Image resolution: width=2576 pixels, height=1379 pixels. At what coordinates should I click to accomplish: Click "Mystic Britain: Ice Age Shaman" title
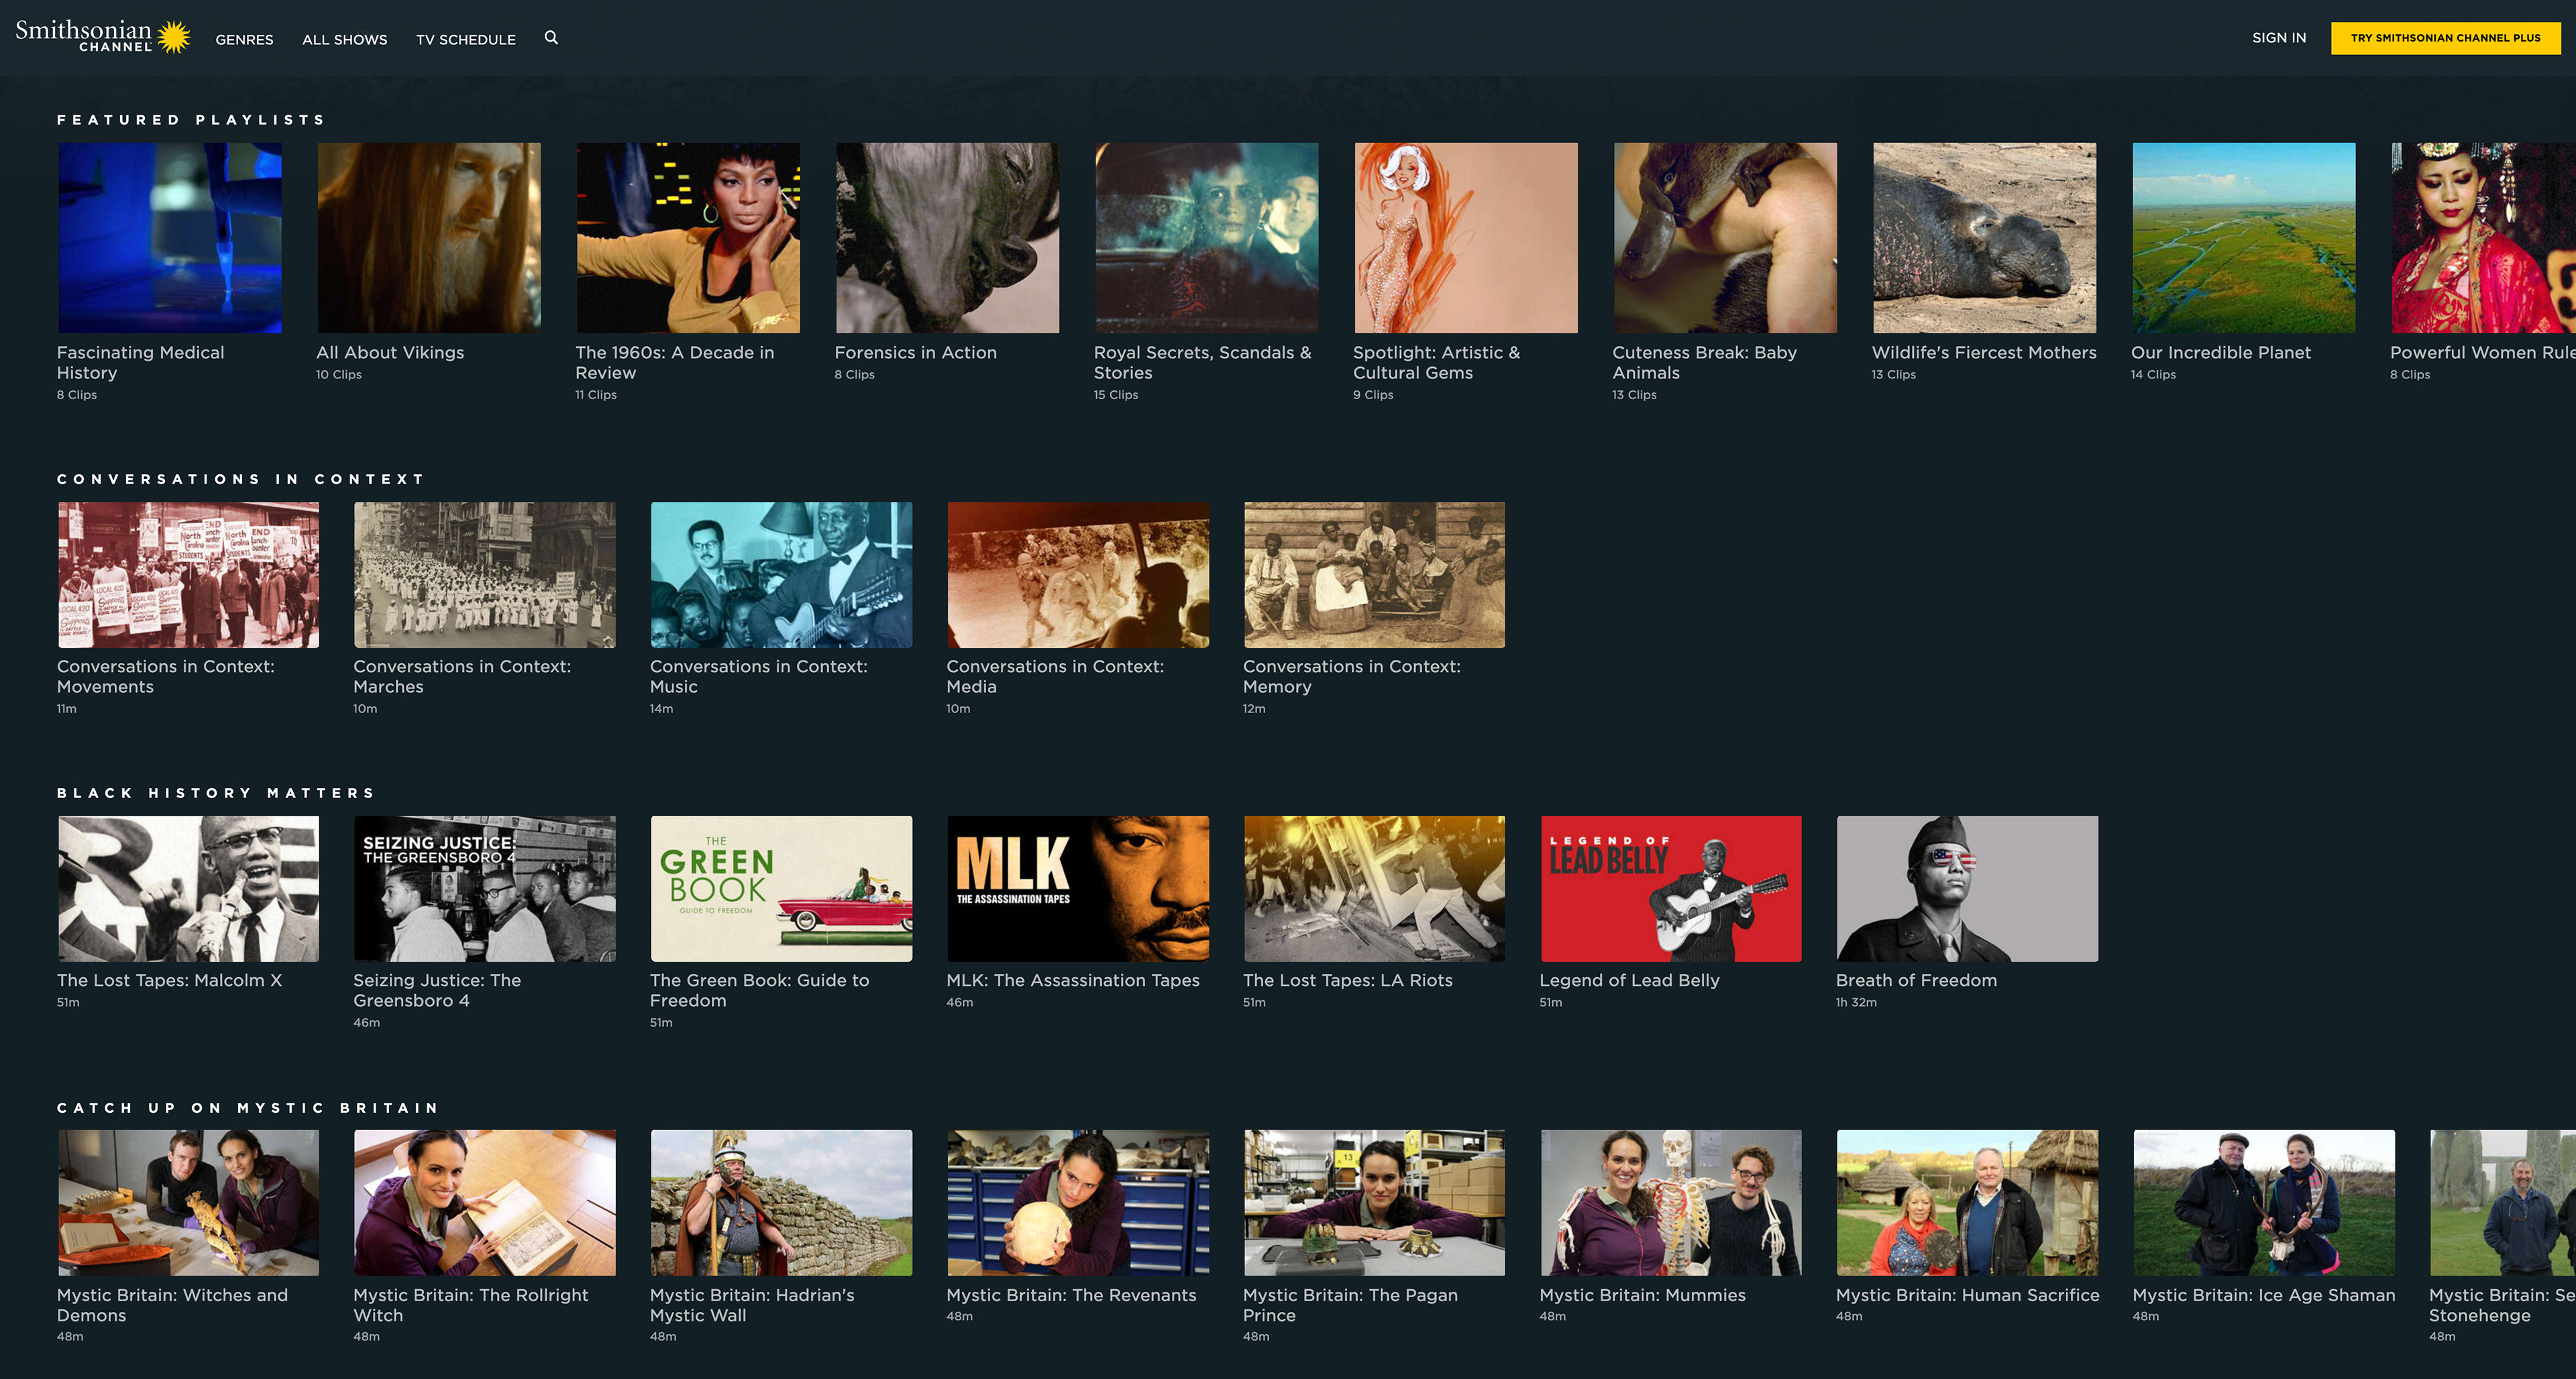[2264, 1295]
